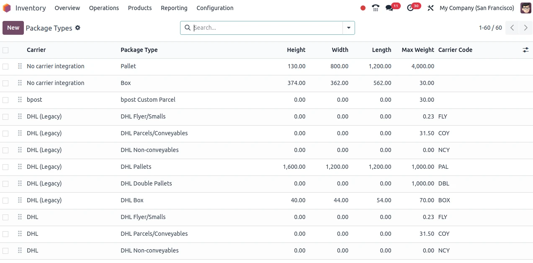Expand the search options dropdown arrow

click(x=348, y=28)
